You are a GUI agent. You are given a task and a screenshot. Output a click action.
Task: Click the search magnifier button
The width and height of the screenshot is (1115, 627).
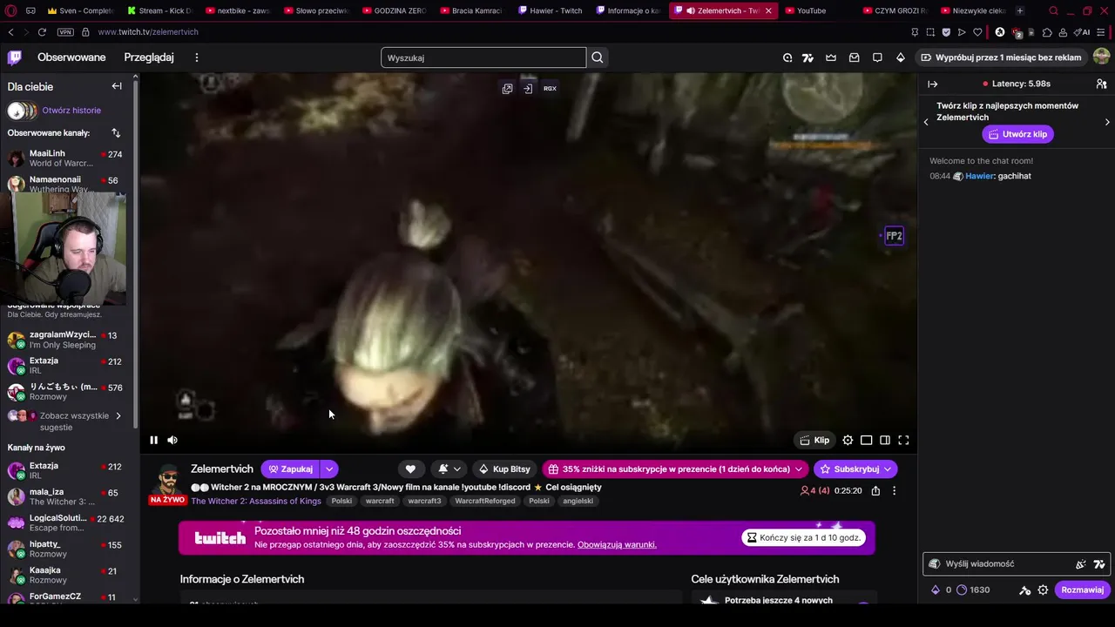(x=598, y=57)
